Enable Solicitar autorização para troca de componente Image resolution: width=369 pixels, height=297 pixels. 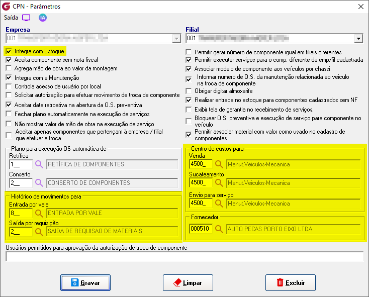pos(9,95)
